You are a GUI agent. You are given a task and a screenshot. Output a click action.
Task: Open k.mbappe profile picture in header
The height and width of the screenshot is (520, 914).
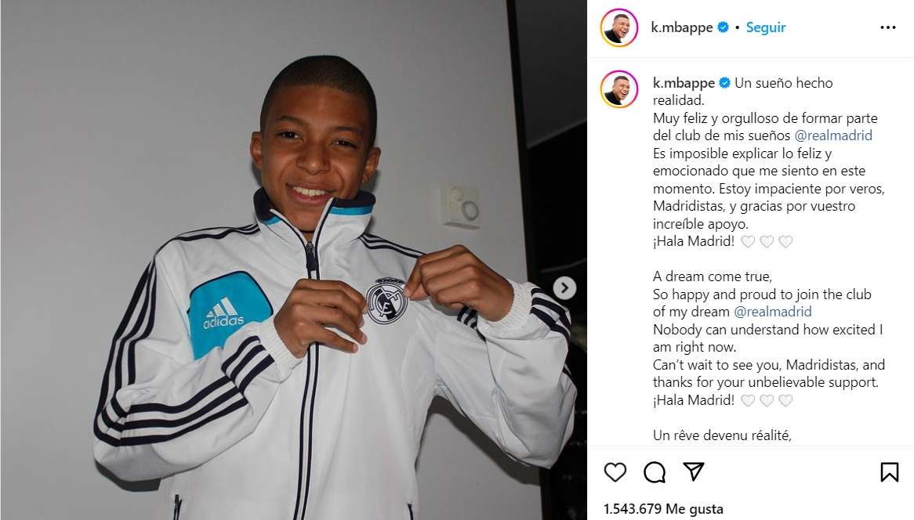[x=619, y=27]
